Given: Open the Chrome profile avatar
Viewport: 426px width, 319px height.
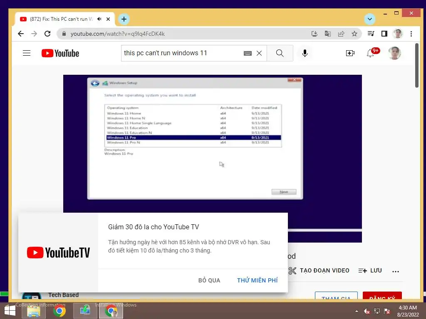Looking at the screenshot, I should click(x=397, y=34).
